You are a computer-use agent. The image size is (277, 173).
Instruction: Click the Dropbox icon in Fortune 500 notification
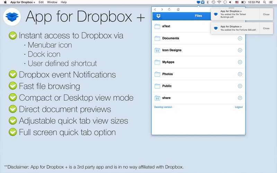click(x=216, y=28)
